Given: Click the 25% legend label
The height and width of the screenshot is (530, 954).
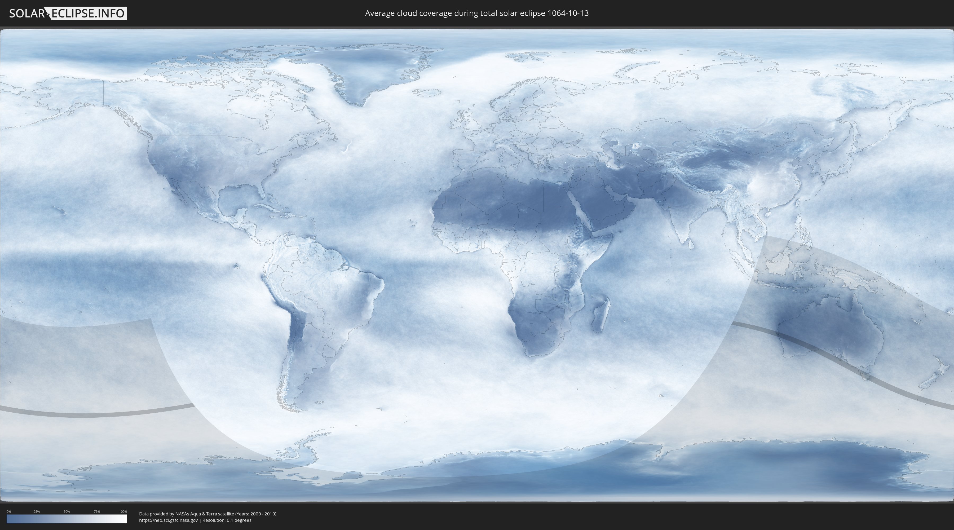Looking at the screenshot, I should 37,511.
